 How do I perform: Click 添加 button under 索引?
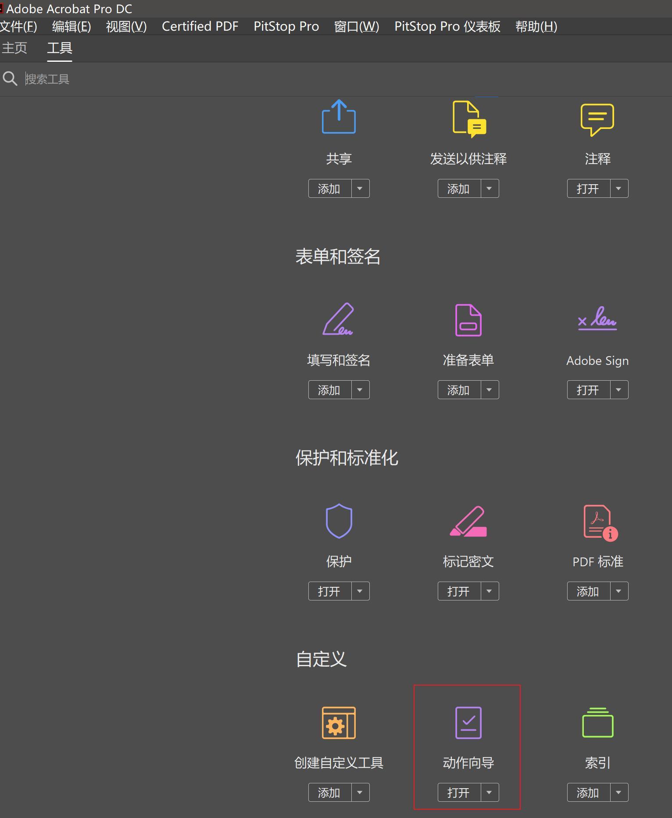click(x=589, y=793)
